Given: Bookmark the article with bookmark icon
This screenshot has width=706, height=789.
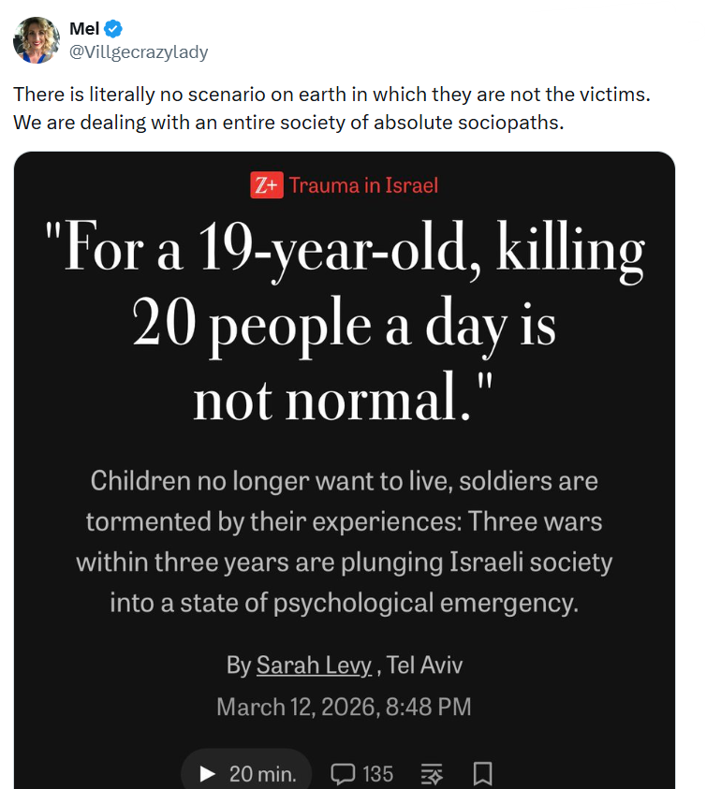Looking at the screenshot, I should [x=482, y=774].
